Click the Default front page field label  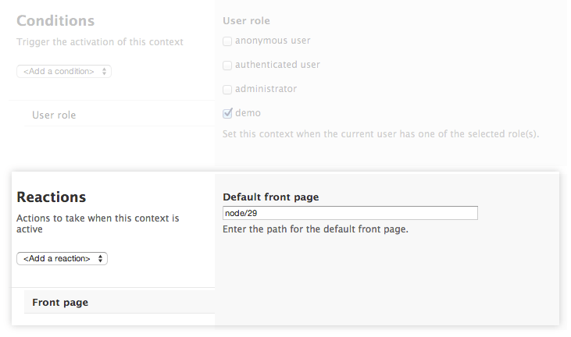point(270,197)
